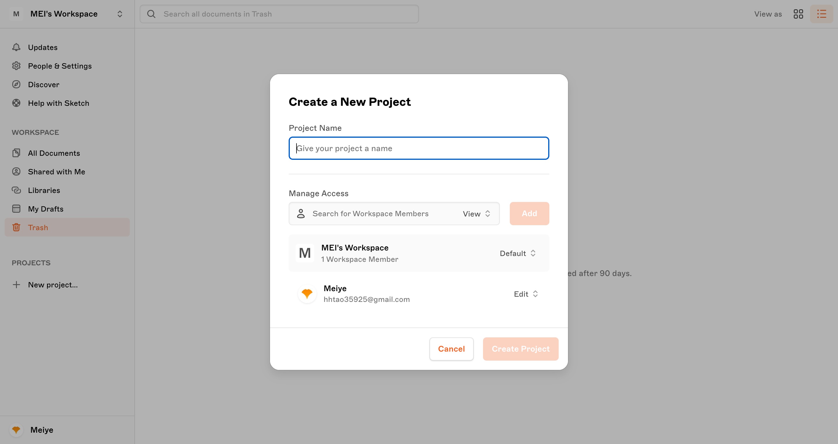Click the My Drafts icon
Image resolution: width=838 pixels, height=444 pixels.
point(16,209)
